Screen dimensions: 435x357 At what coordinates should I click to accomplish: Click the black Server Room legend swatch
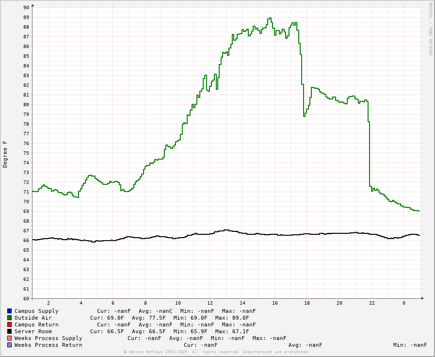pos(9,331)
